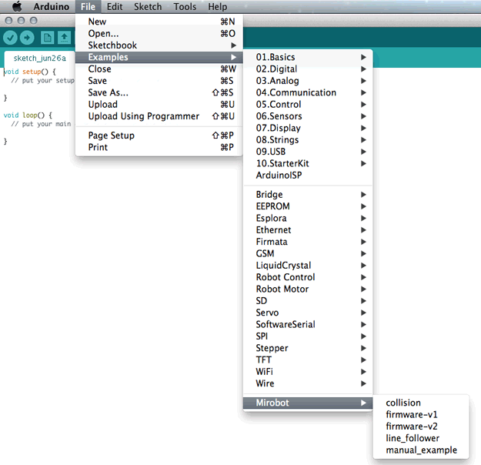Expand the Wire library examples
Viewport: 481px width, 465px height.
click(308, 383)
